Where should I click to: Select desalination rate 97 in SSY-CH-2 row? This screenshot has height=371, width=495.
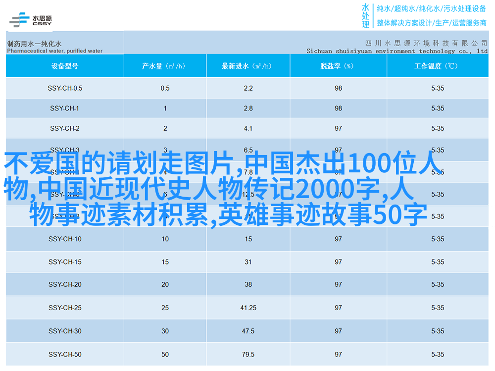pyautogui.click(x=339, y=129)
